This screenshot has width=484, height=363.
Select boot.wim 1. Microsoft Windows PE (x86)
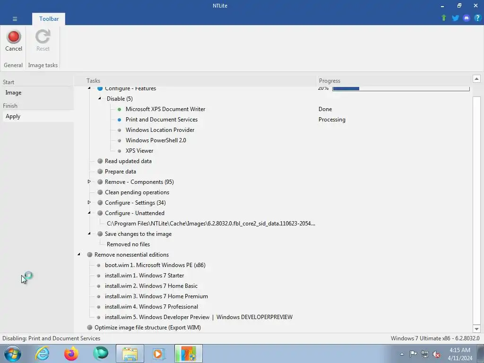point(155,265)
